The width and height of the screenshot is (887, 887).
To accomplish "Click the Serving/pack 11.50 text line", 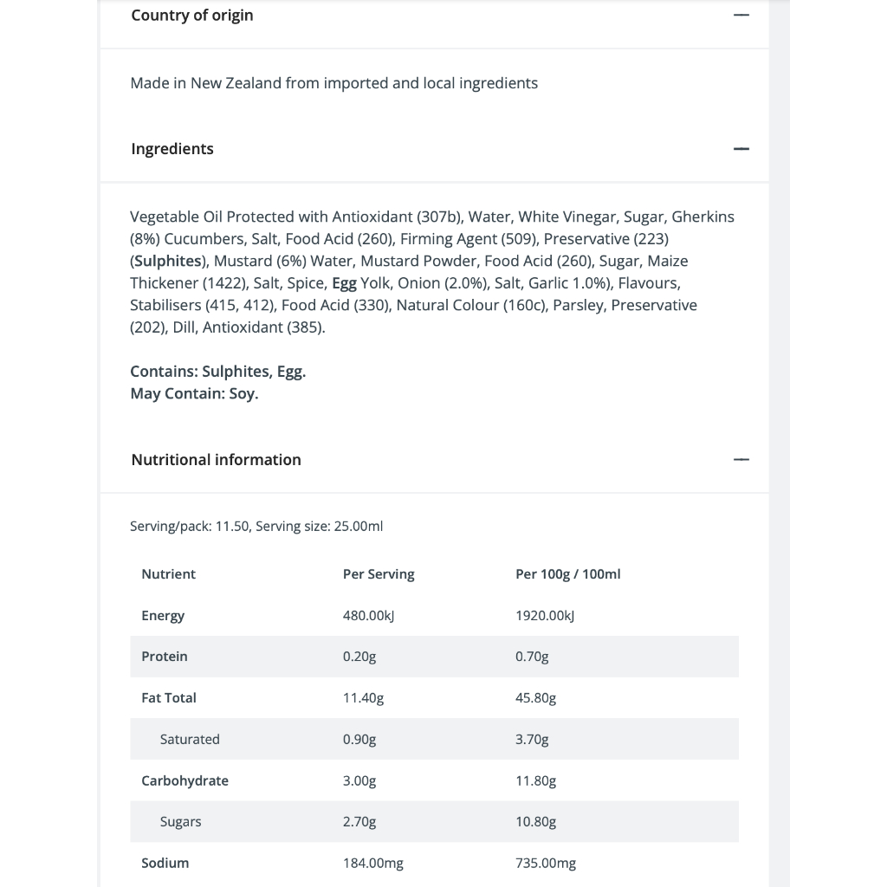I will tap(256, 526).
